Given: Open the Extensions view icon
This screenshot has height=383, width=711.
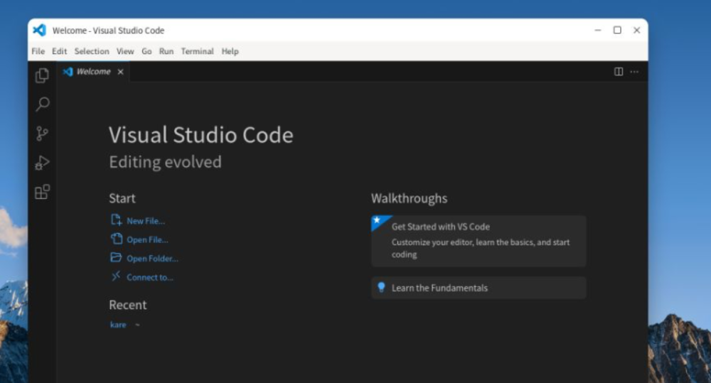Looking at the screenshot, I should click(x=43, y=192).
